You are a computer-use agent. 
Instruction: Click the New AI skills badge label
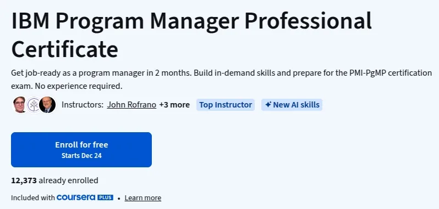pyautogui.click(x=296, y=105)
